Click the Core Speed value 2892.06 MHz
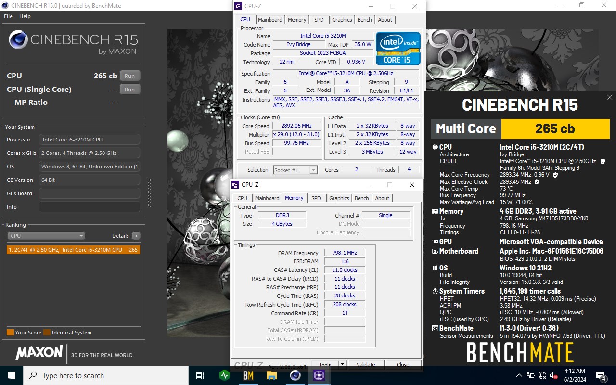616x385 pixels. (x=297, y=126)
